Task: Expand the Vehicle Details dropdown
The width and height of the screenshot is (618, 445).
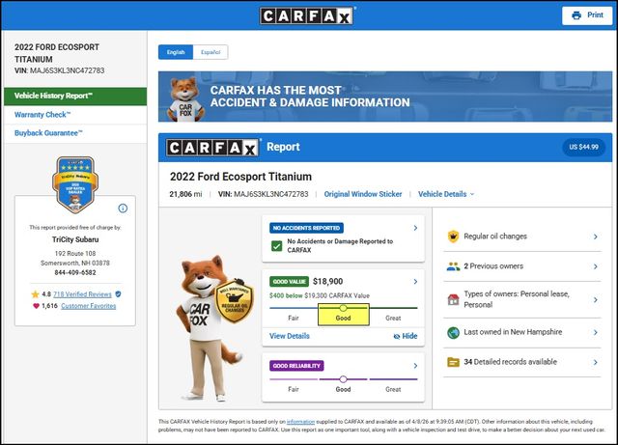Action: (445, 194)
